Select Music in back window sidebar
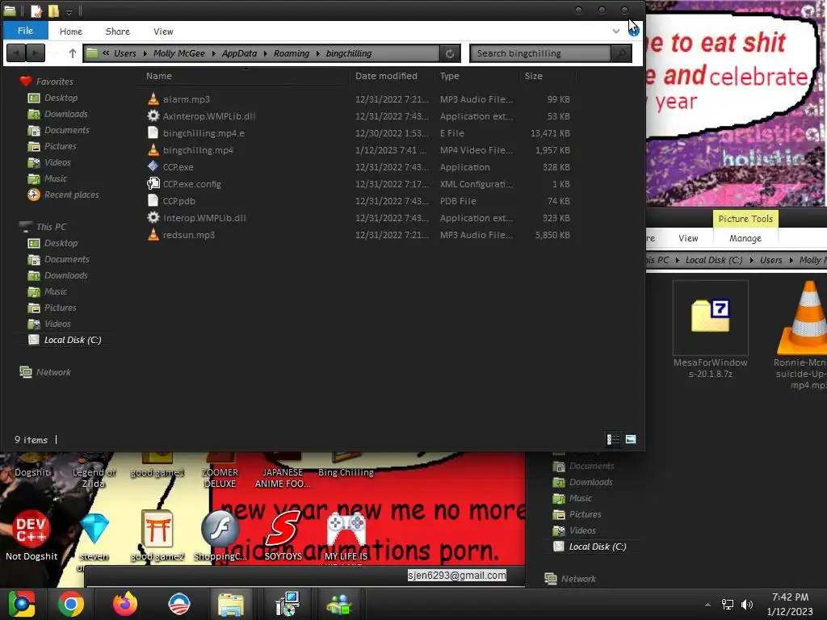This screenshot has height=620, width=827. [580, 498]
